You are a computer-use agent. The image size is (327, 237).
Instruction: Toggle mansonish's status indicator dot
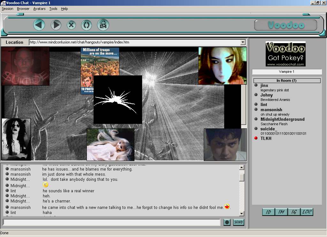(x=255, y=110)
